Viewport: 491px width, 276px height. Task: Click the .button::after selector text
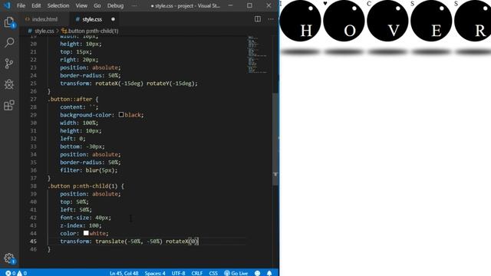point(70,99)
